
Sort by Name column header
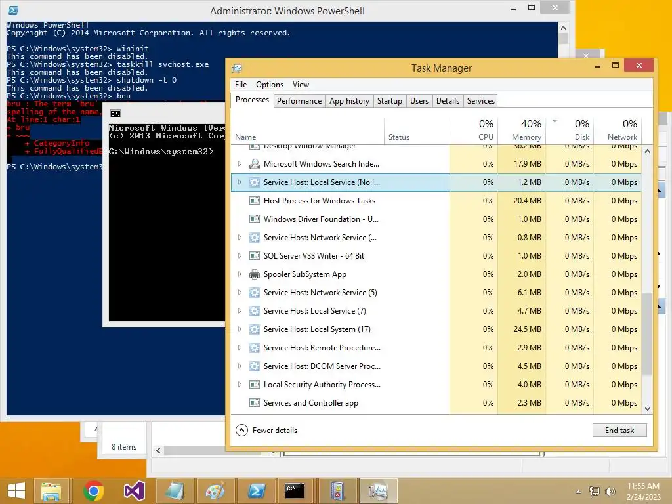[x=307, y=131]
